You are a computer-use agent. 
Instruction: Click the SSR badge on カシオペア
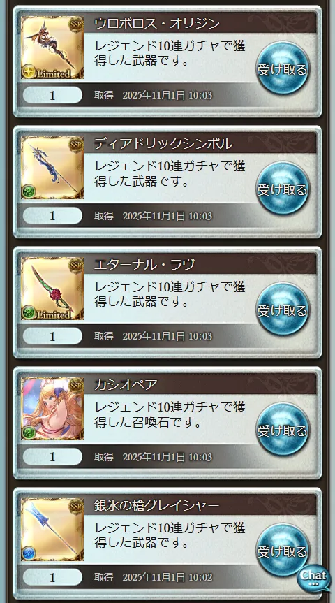(x=77, y=385)
